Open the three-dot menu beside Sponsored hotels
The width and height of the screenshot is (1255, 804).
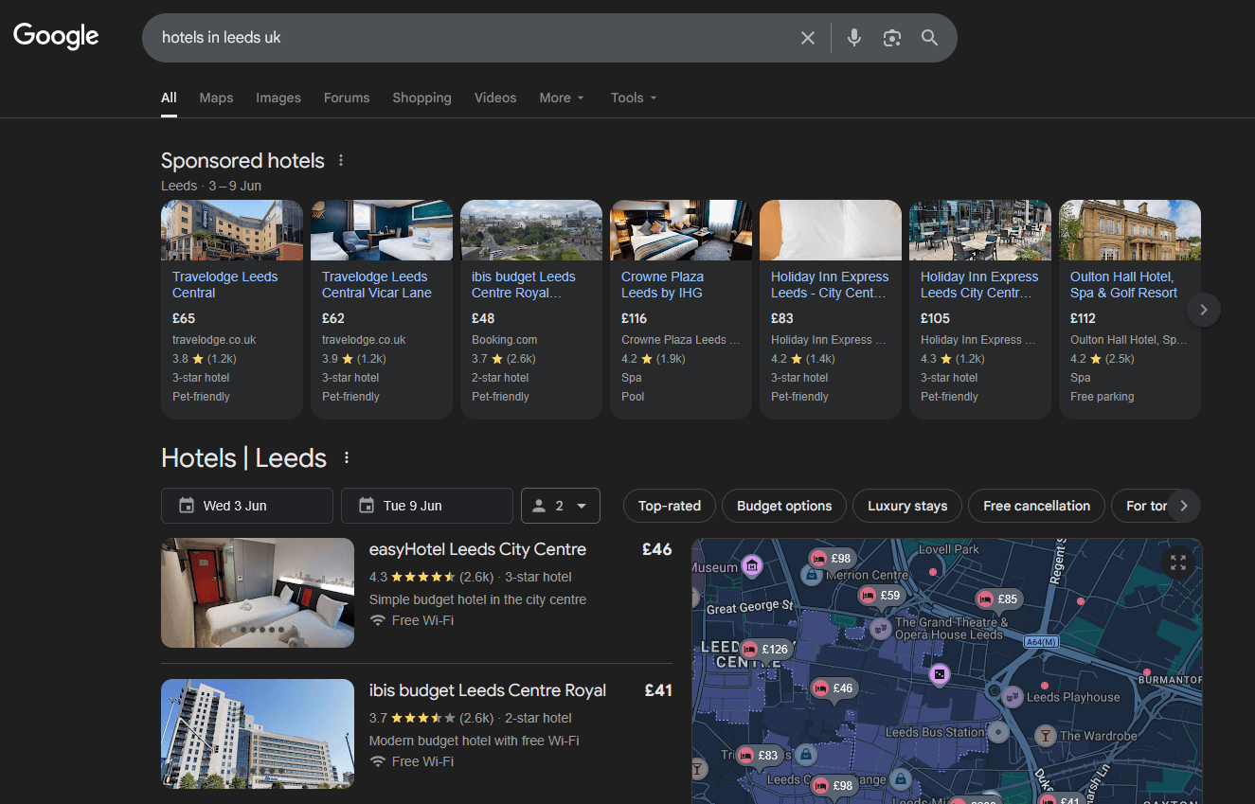(340, 160)
